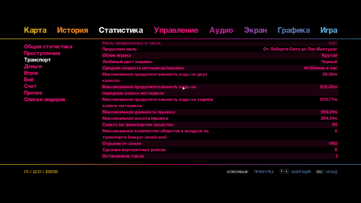Open the Игра tab

pyautogui.click(x=329, y=30)
